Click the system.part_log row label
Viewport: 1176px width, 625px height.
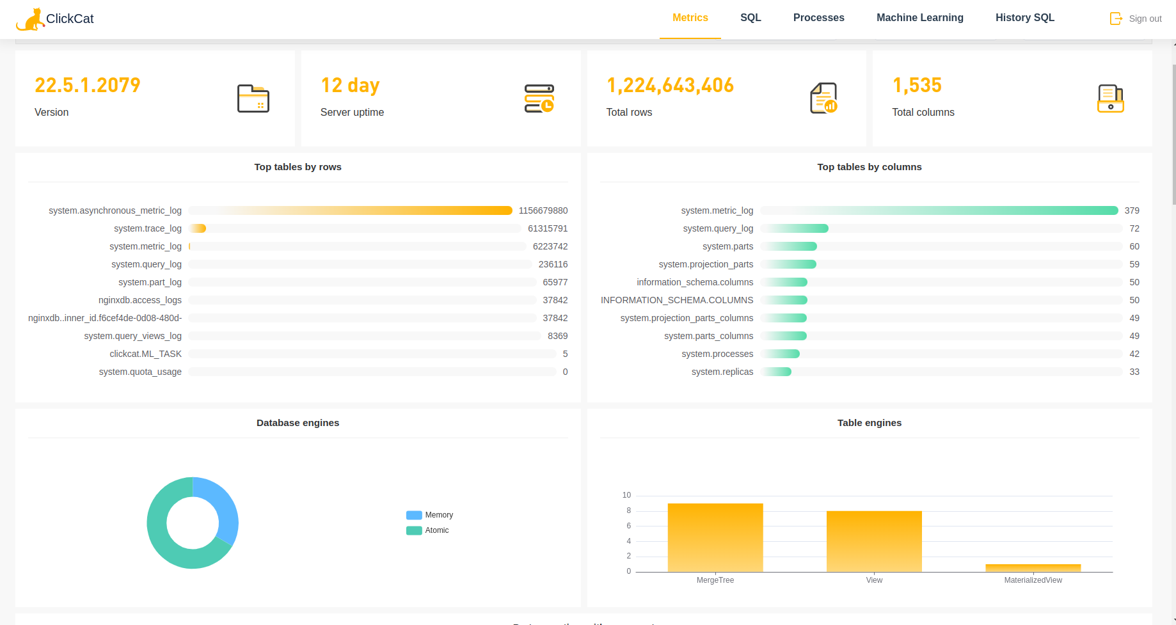click(x=150, y=282)
